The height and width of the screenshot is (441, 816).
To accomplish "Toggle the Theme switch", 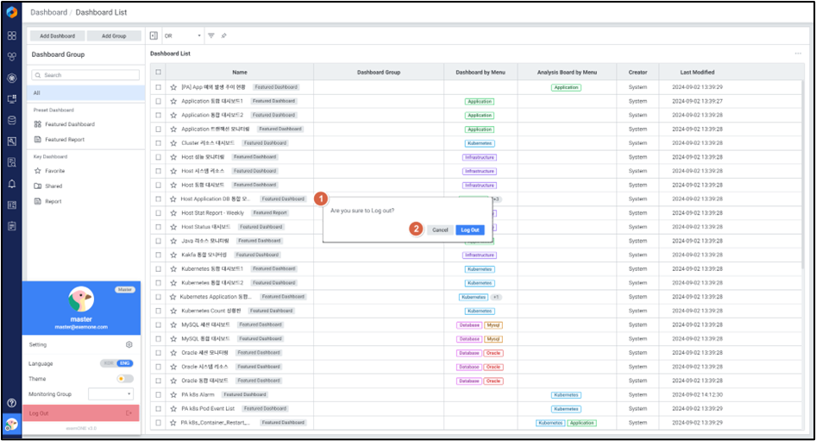I will click(x=124, y=379).
